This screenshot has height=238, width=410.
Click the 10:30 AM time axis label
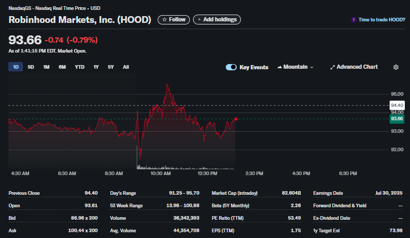click(x=161, y=173)
